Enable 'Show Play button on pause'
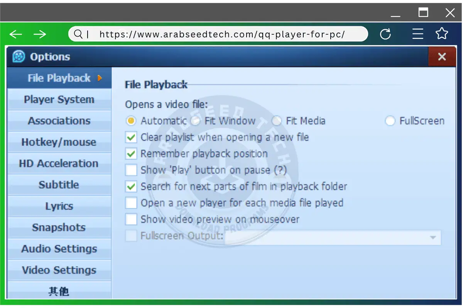Image resolution: width=463 pixels, height=308 pixels. tap(131, 170)
